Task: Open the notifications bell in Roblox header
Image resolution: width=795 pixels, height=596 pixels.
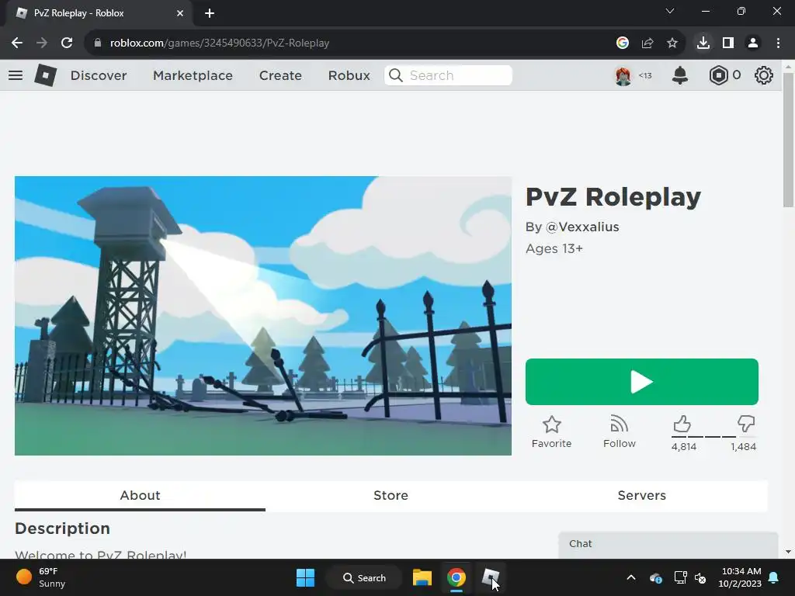Action: 680,75
